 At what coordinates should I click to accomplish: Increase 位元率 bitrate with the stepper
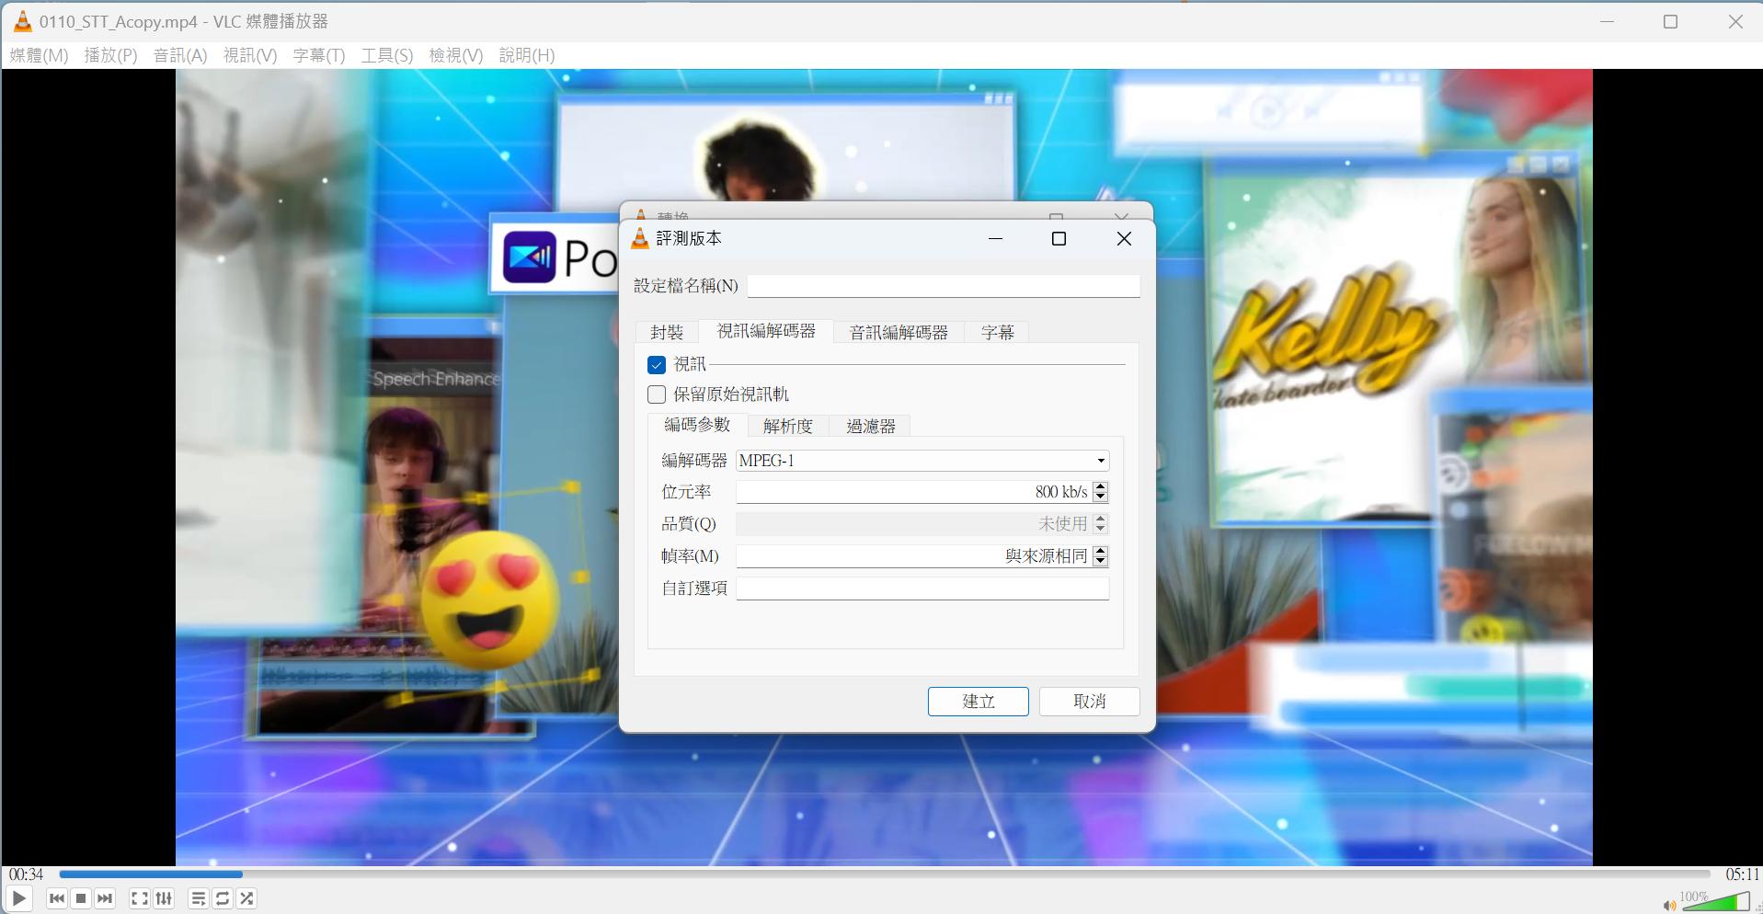[x=1102, y=487]
